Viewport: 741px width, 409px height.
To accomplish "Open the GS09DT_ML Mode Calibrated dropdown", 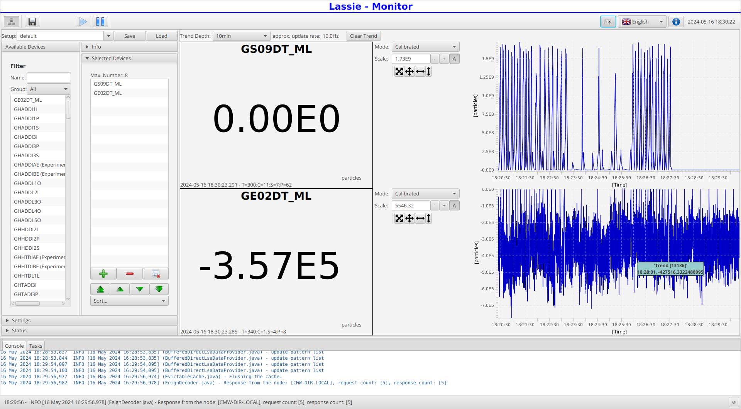I will [425, 47].
